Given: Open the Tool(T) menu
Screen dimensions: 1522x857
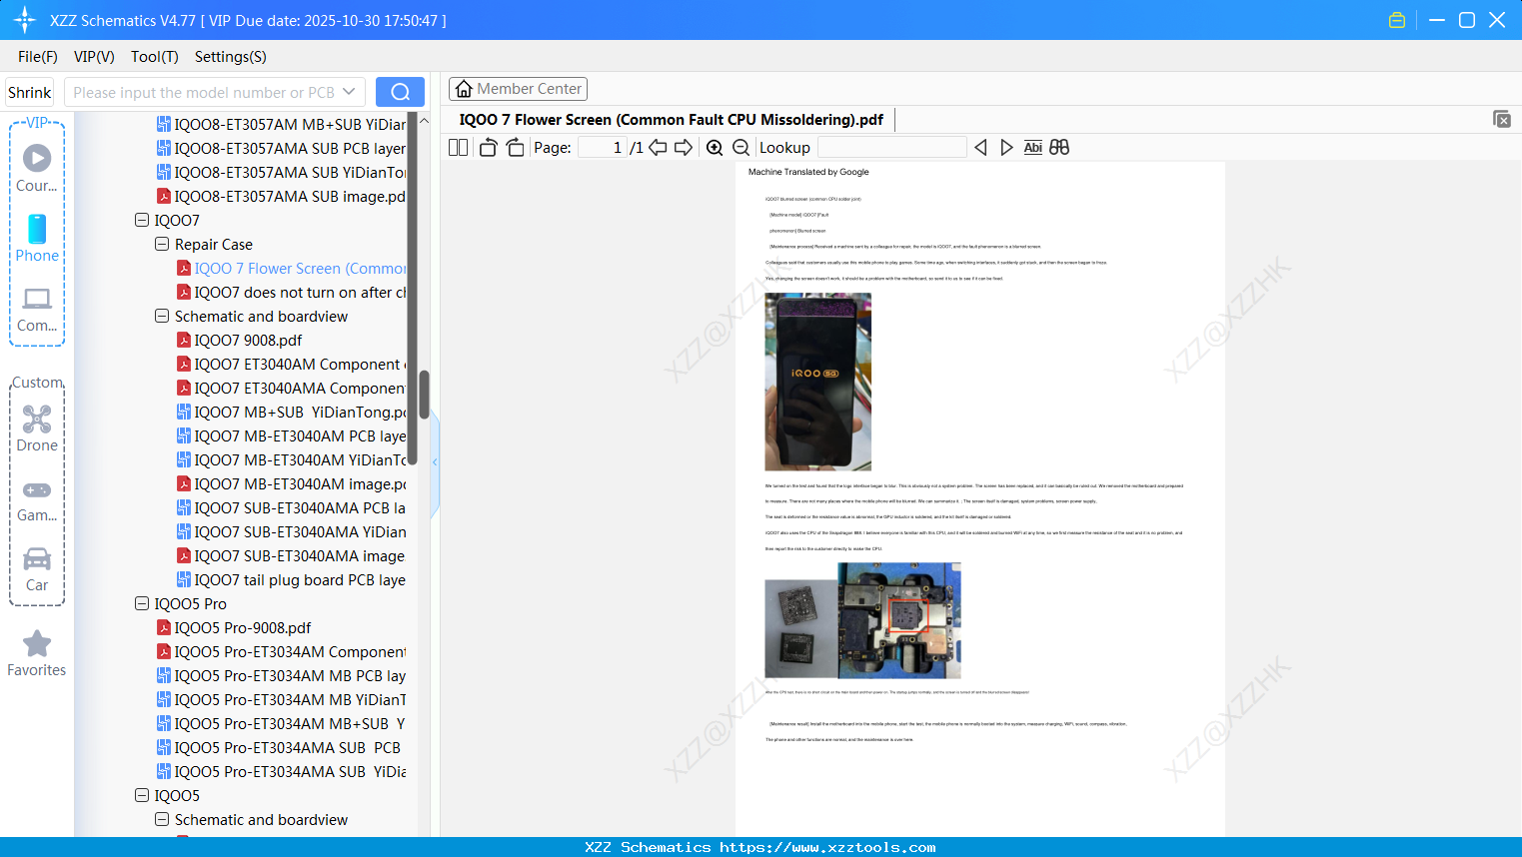Looking at the screenshot, I should [155, 57].
